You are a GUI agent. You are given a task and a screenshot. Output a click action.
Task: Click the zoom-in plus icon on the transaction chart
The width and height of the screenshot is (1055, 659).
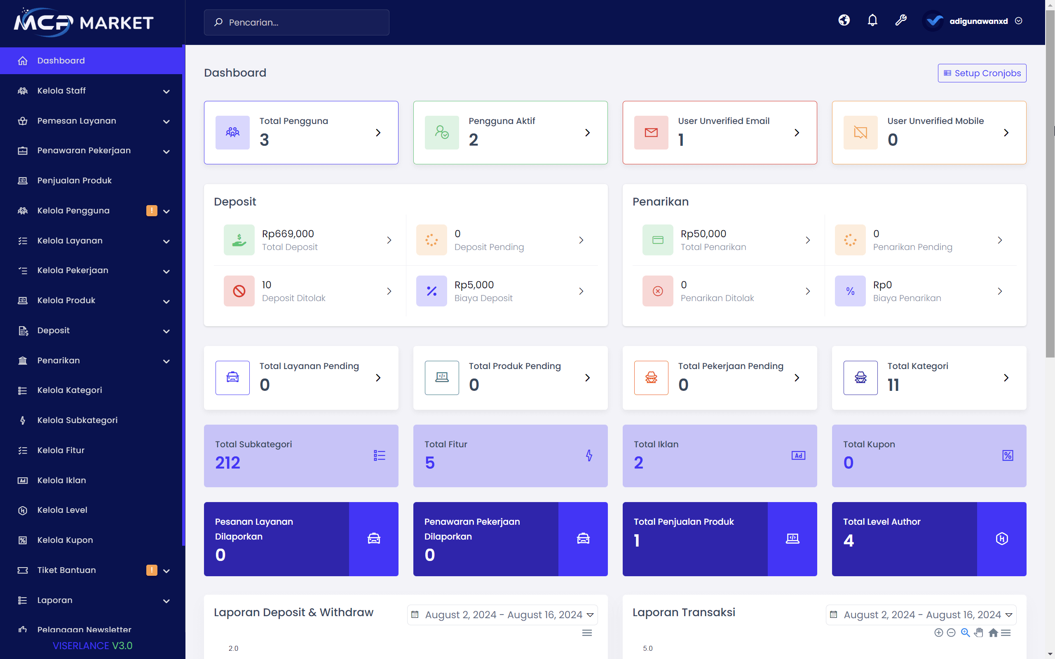click(x=940, y=632)
